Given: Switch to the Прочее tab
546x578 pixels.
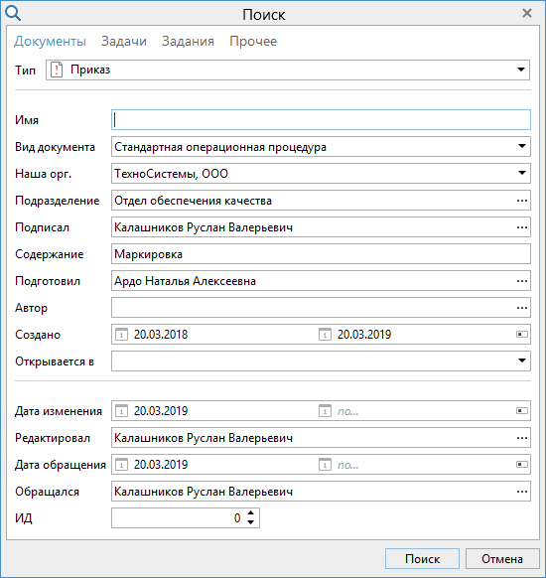Looking at the screenshot, I should tap(253, 41).
